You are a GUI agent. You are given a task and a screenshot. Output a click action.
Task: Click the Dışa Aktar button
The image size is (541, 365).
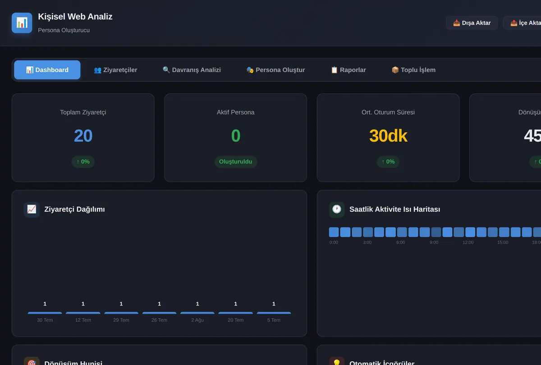[x=472, y=23]
